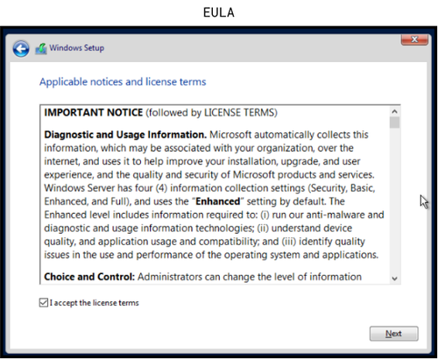Click the license text scrollbar thumb
Viewport: 438px width, 359px height.
click(394, 123)
